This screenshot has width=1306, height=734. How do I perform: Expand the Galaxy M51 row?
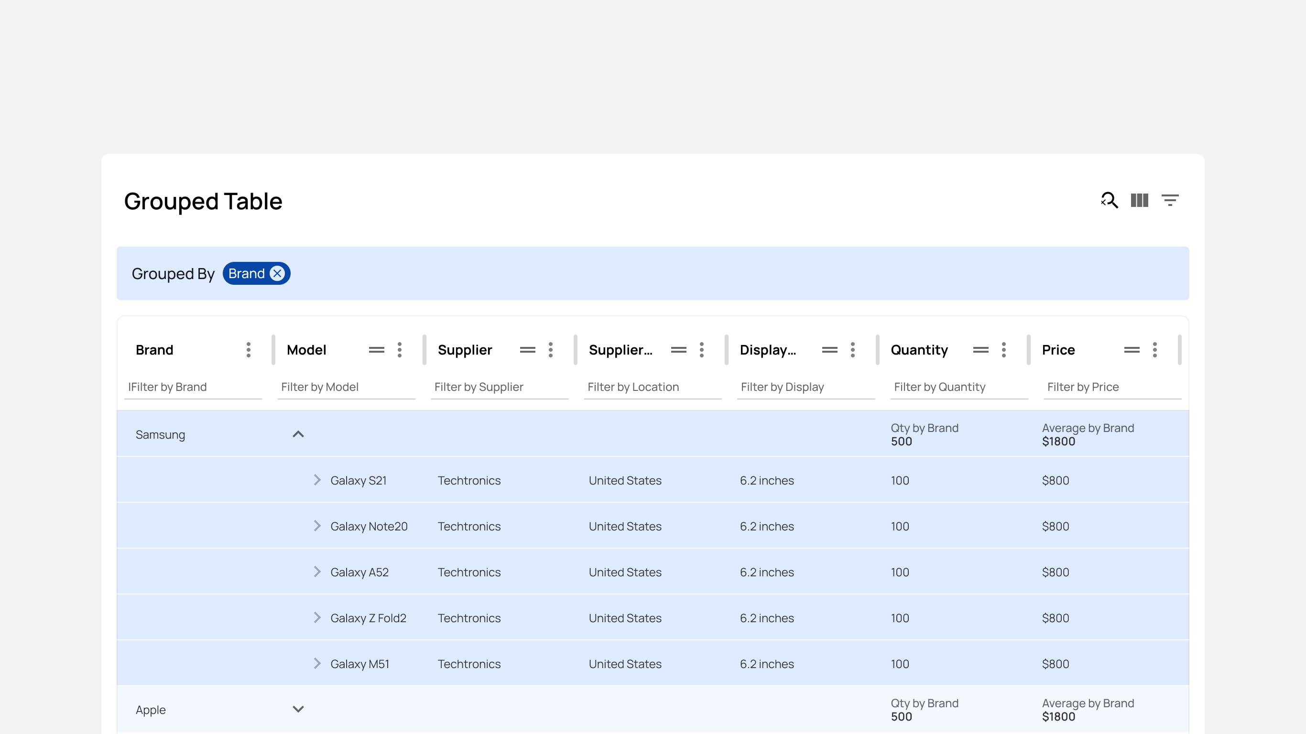point(317,663)
